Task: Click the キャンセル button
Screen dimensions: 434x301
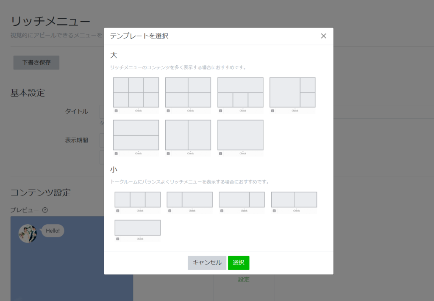Action: click(x=207, y=263)
